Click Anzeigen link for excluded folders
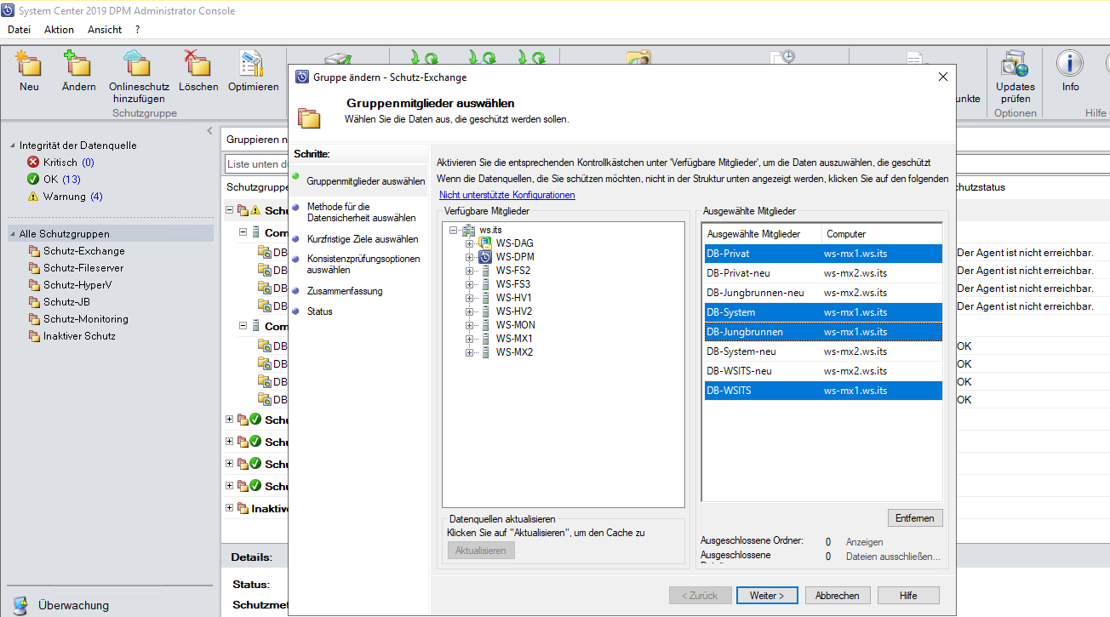This screenshot has width=1110, height=617. (864, 542)
